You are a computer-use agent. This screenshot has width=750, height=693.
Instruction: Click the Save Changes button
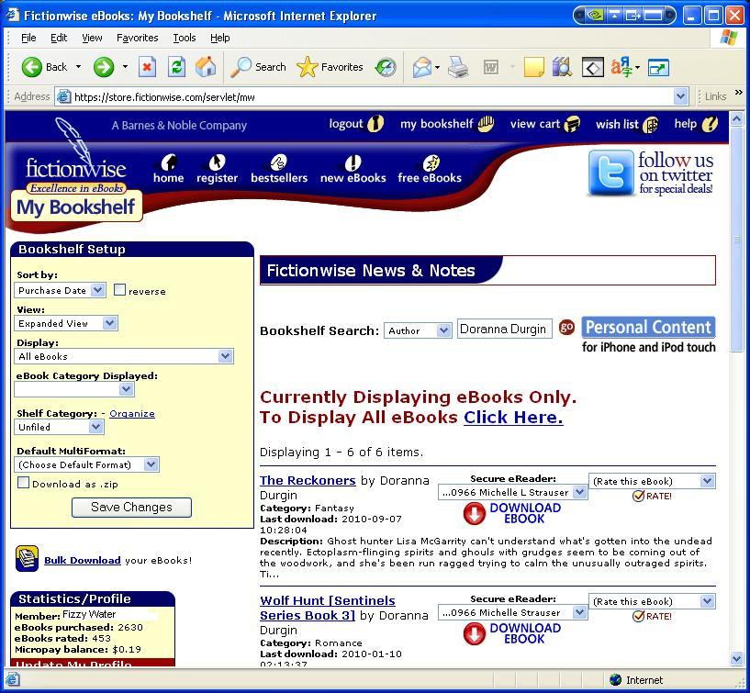point(131,508)
